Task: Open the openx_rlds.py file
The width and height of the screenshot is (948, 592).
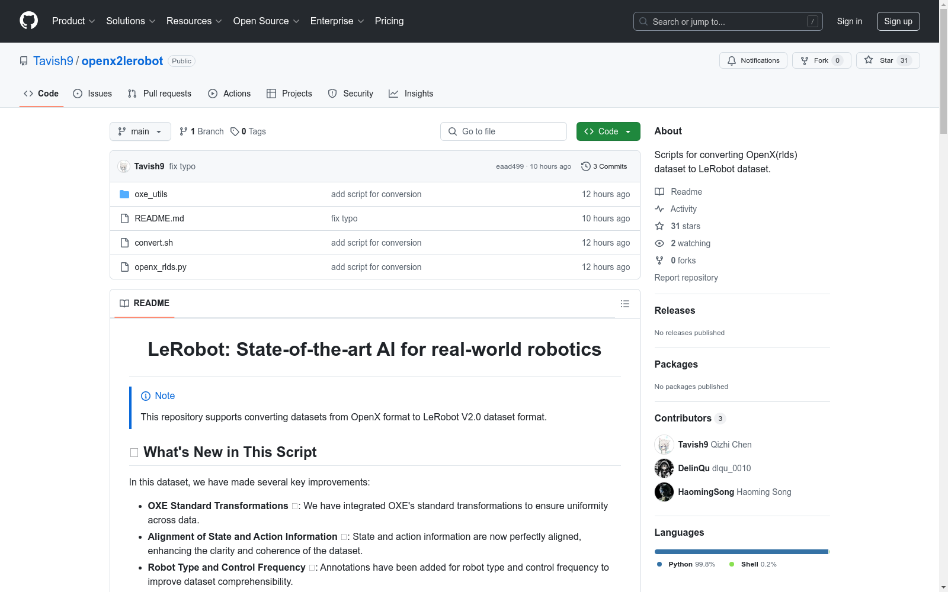Action: tap(161, 267)
